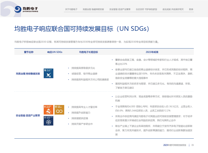
Task: Click the SDG 12 responsible consumption icon
Action: point(59,110)
